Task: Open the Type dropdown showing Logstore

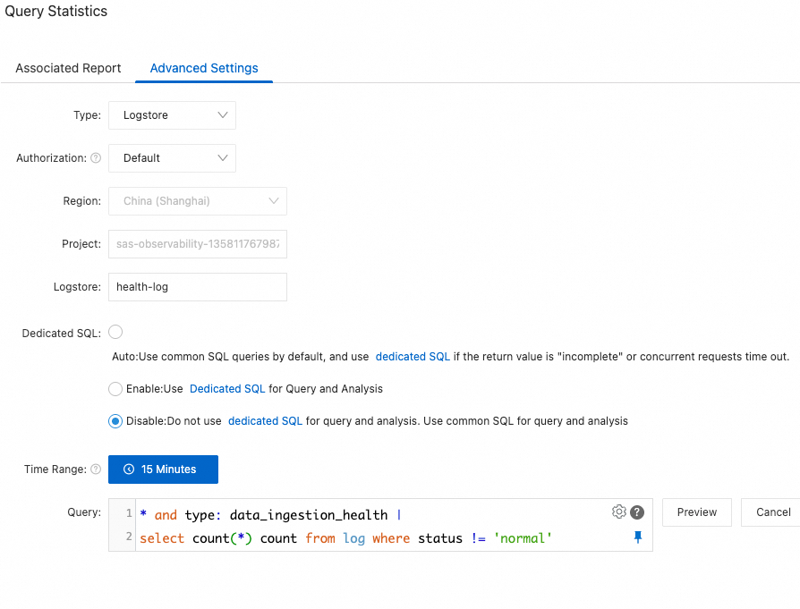Action: click(172, 115)
